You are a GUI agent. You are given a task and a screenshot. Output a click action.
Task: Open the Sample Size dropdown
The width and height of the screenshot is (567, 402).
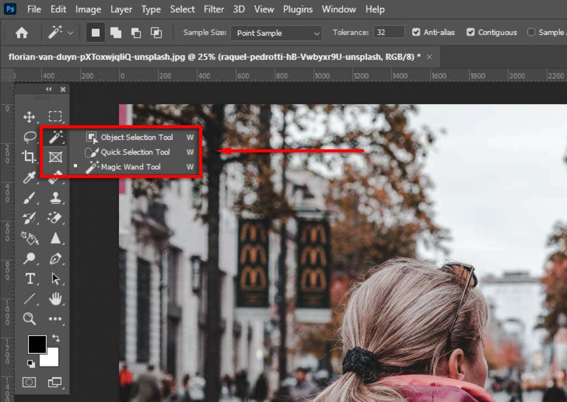pyautogui.click(x=276, y=33)
